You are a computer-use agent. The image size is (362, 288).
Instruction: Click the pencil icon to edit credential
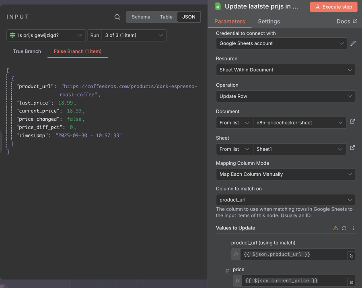click(353, 43)
